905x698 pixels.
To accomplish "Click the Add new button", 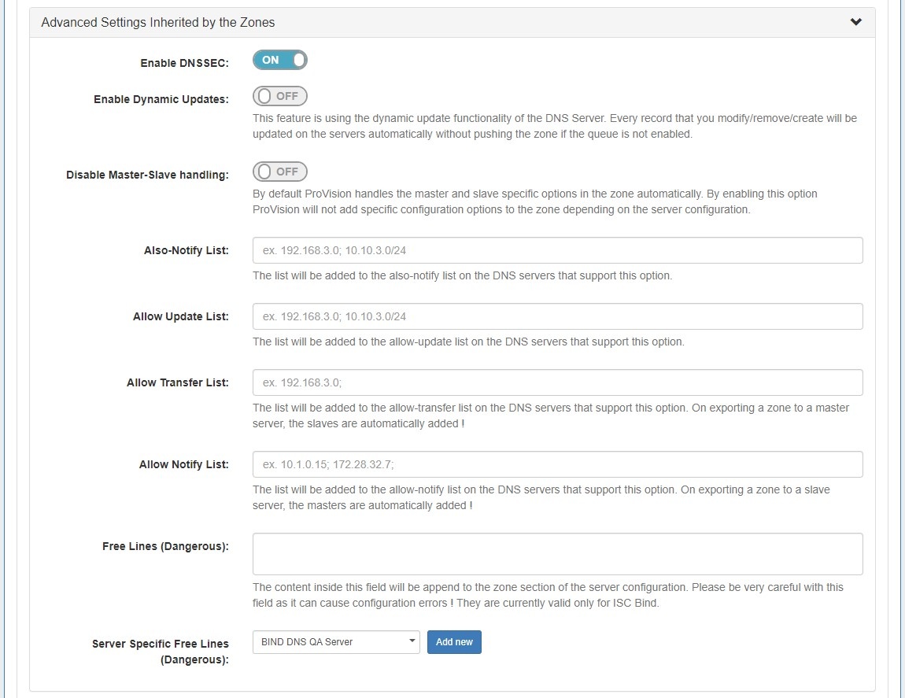I will click(x=454, y=642).
